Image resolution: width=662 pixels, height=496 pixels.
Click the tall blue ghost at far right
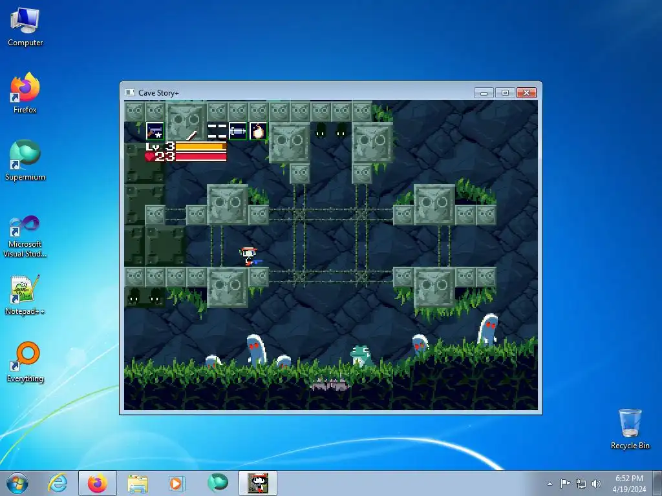coord(488,329)
